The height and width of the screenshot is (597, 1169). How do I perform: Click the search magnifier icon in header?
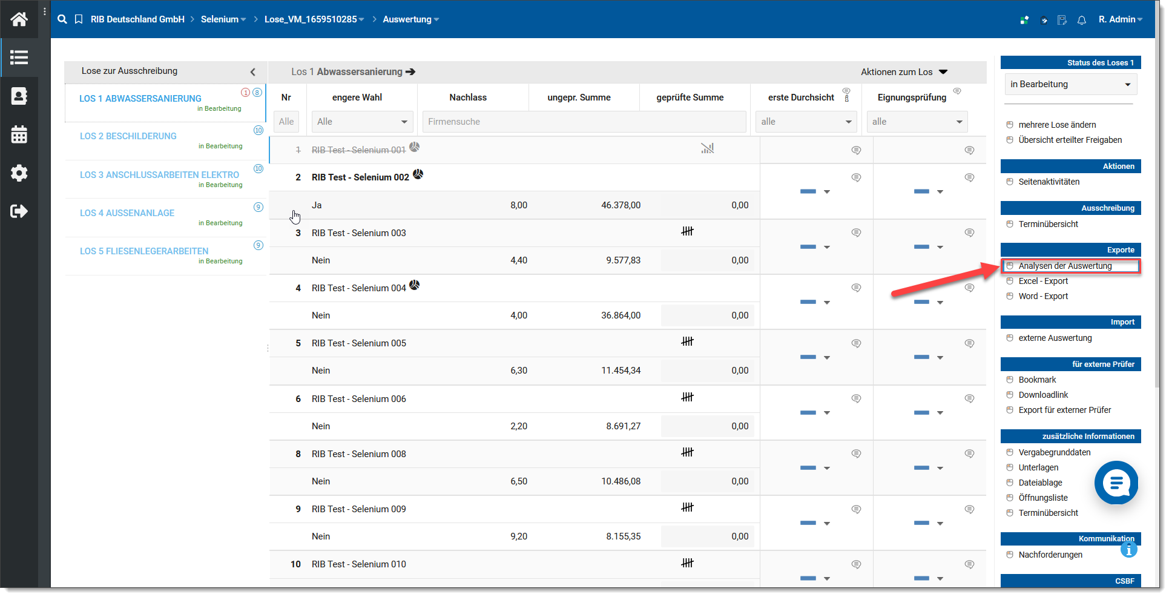[62, 19]
